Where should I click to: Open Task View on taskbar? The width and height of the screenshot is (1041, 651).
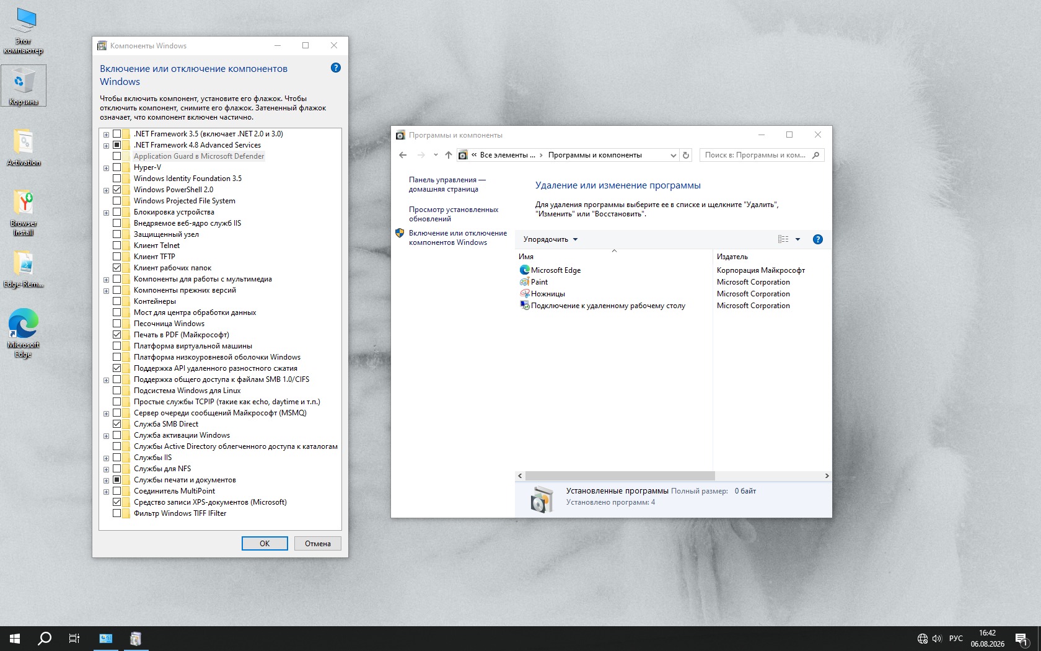[74, 639]
